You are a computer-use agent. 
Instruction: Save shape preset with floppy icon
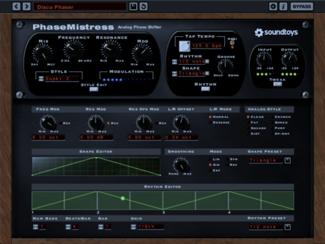[x=287, y=160]
